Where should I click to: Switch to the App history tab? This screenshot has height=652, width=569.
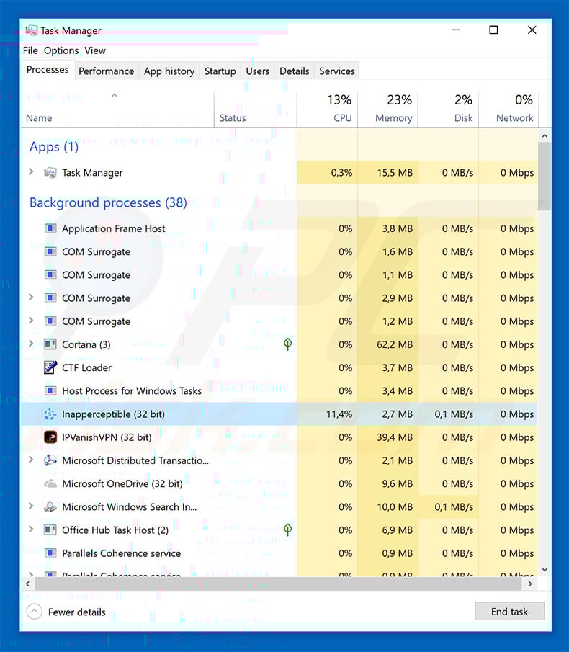coord(169,71)
